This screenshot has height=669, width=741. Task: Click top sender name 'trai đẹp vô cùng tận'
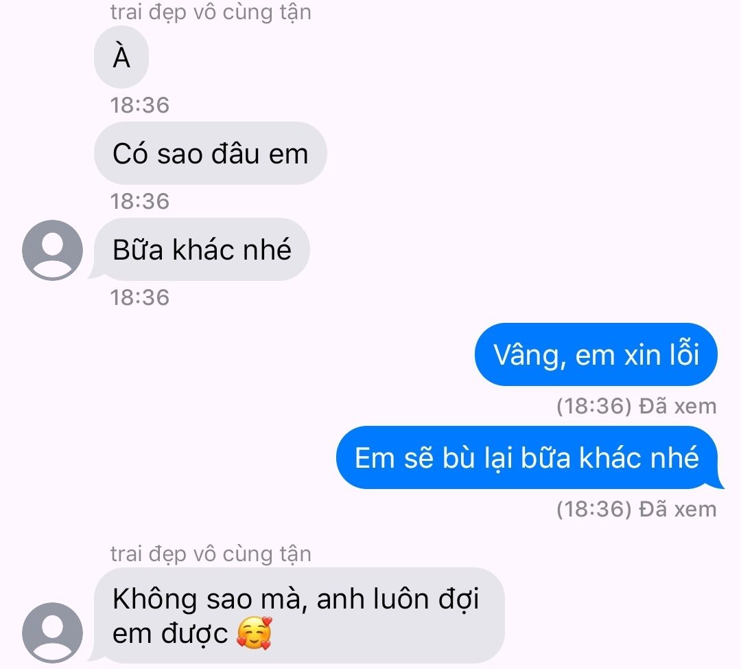pos(211,12)
